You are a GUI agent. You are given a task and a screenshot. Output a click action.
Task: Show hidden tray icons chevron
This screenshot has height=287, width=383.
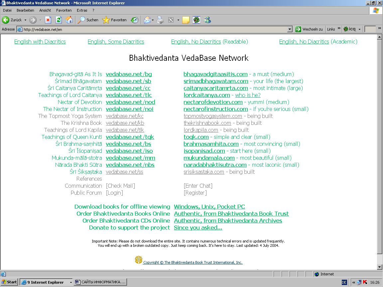(353, 282)
